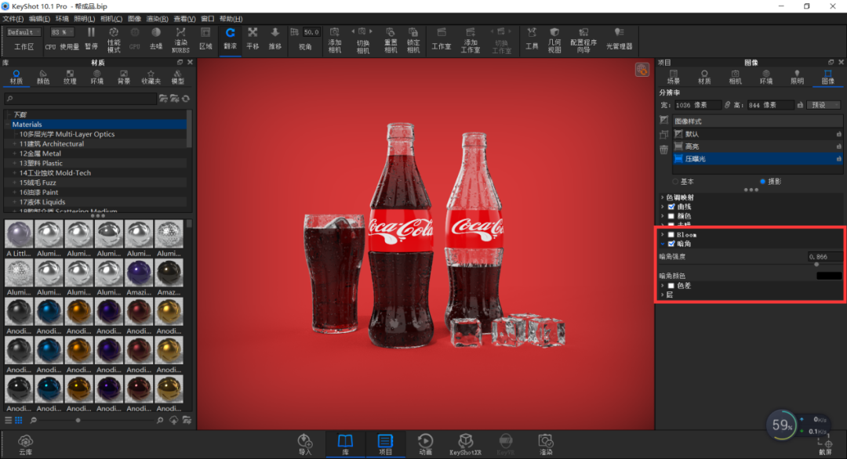Switch to project 照明 lighting tab
Screen dimensions: 847x459
coord(797,77)
